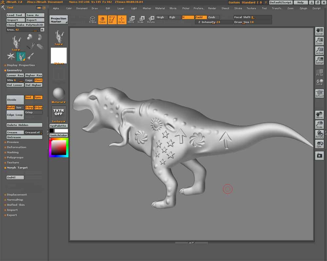Select the sphere cluster tool thumbnail
This screenshot has width=327, height=261.
(30, 37)
